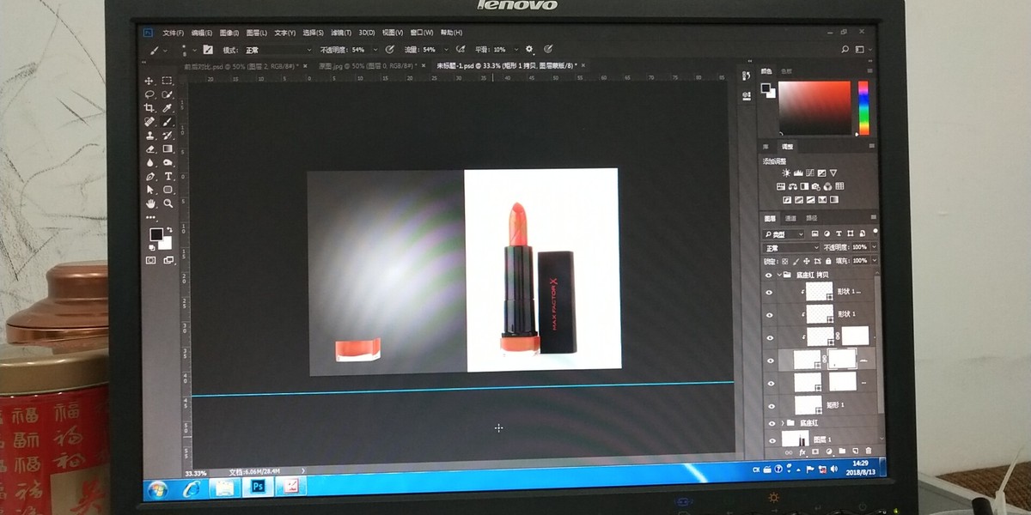Open the 流量 54% dropdown arrow
This screenshot has width=1031, height=515.
(x=446, y=50)
